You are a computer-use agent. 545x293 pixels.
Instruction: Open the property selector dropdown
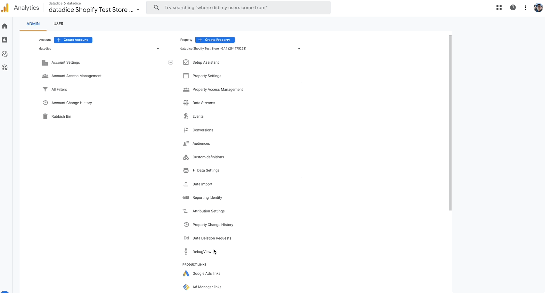240,49
